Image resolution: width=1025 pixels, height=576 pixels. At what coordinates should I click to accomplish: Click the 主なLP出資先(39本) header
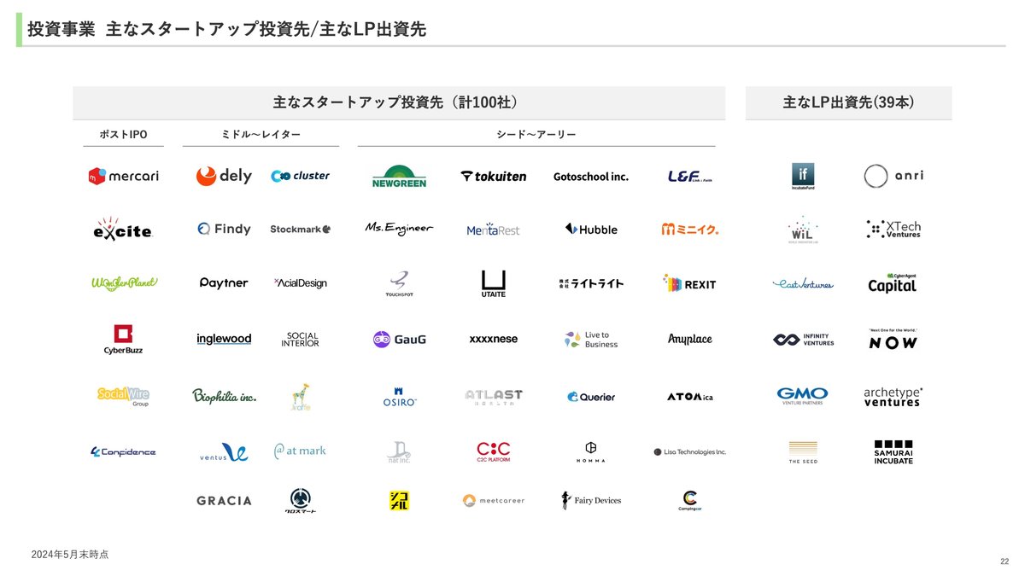click(x=849, y=102)
